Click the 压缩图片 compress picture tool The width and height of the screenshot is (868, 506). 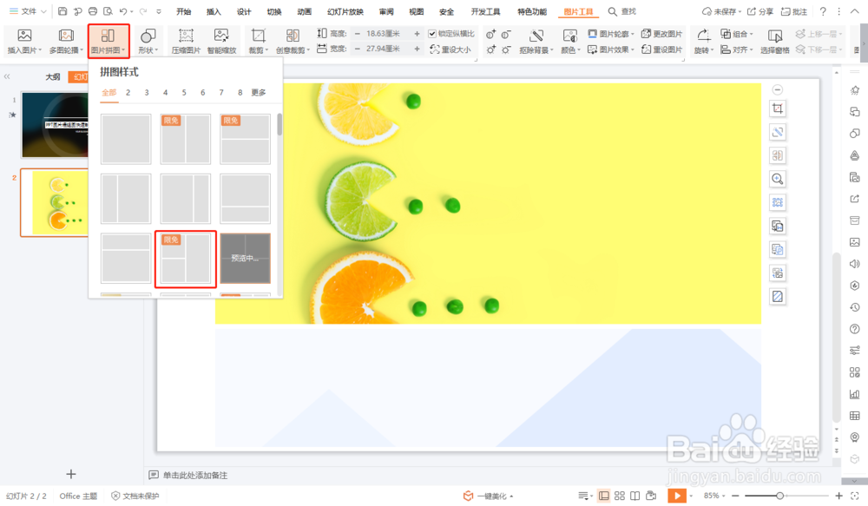185,41
